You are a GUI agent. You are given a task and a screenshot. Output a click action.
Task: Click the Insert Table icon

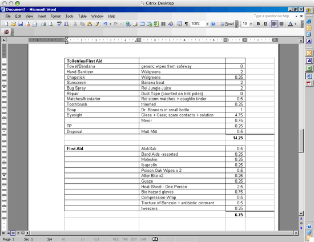point(142,24)
